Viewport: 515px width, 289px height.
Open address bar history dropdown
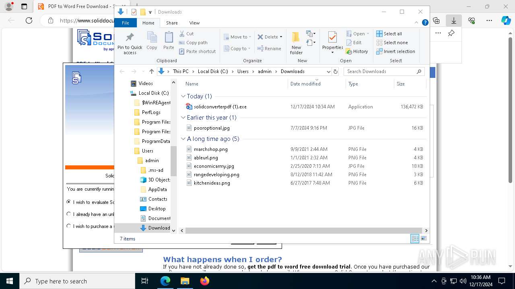coord(328,71)
